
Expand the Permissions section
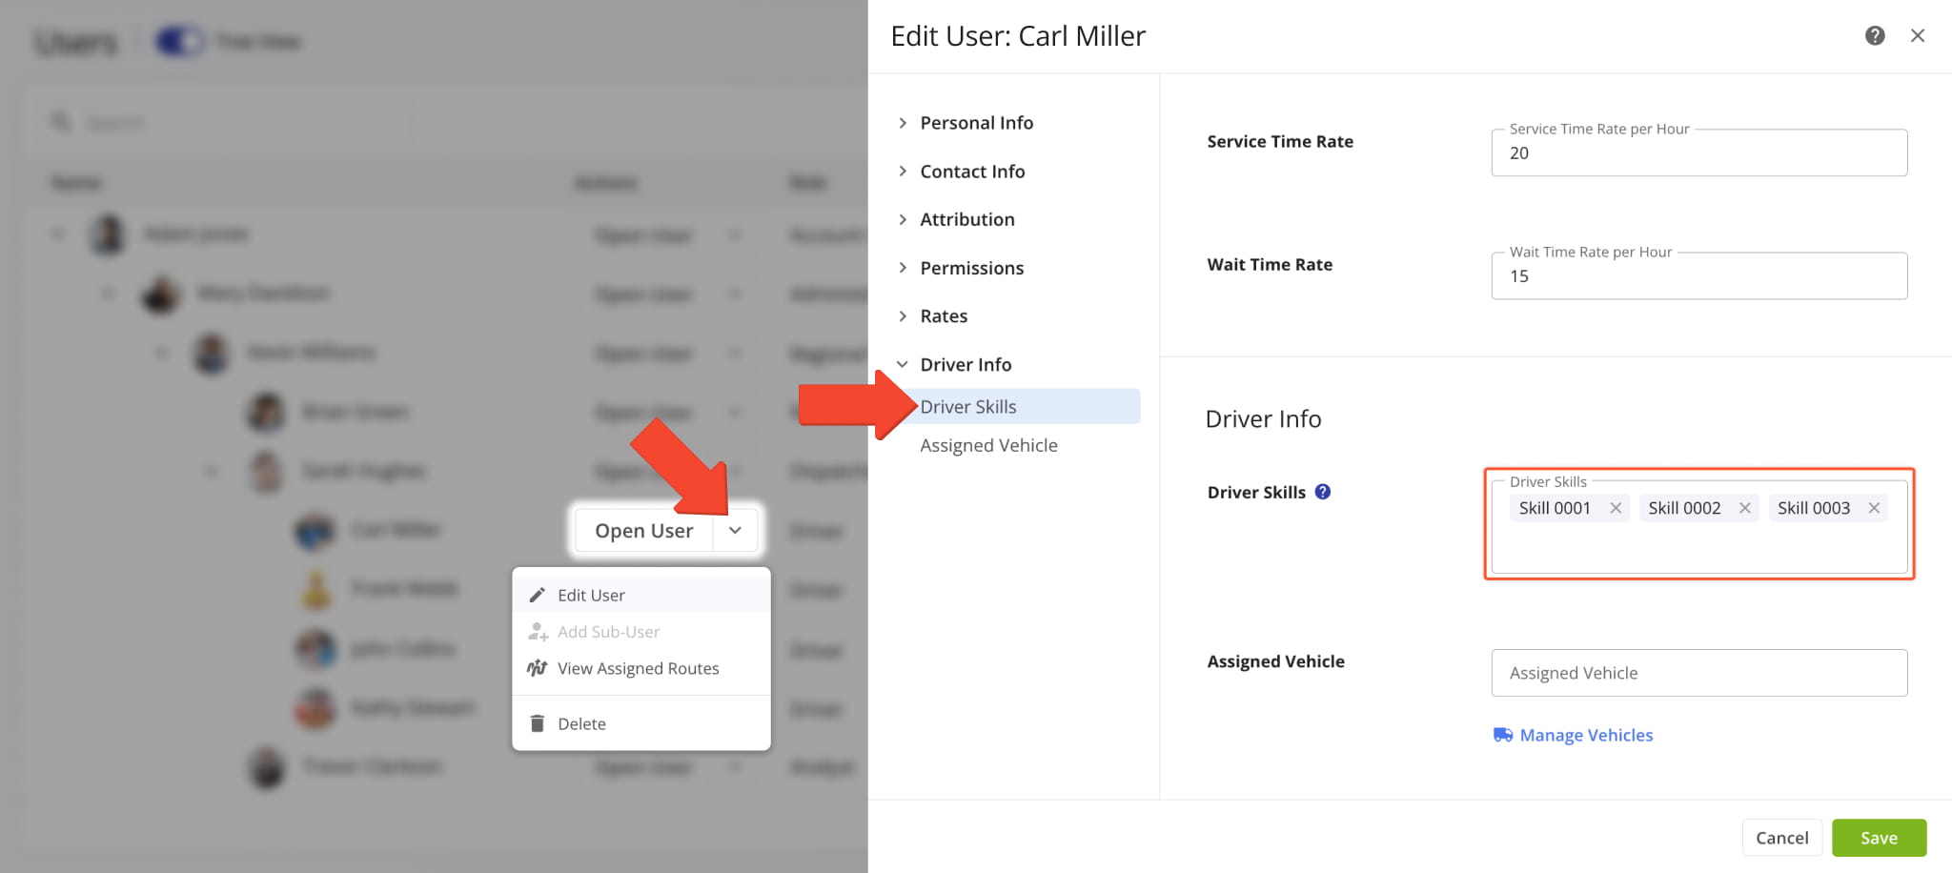coord(971,268)
